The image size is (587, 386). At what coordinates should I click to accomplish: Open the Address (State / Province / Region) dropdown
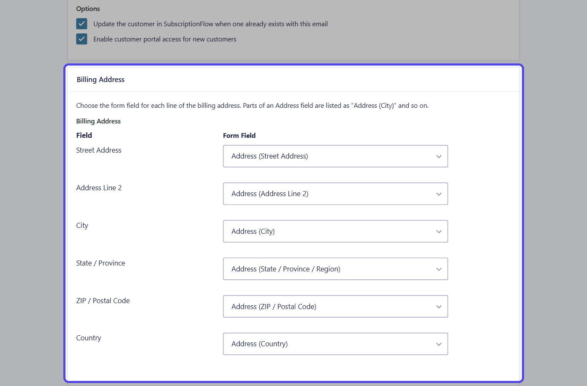(335, 269)
